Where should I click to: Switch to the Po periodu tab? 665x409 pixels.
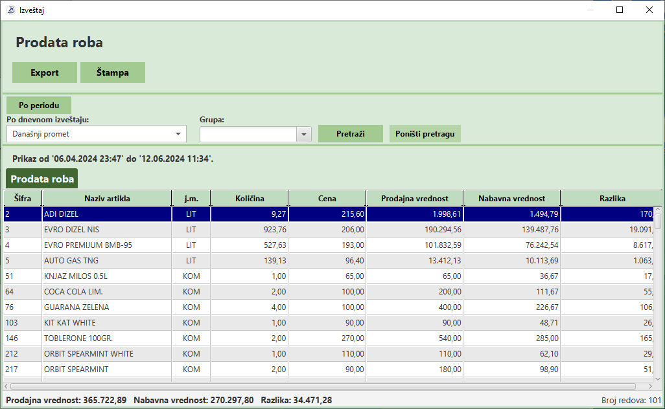click(x=39, y=105)
